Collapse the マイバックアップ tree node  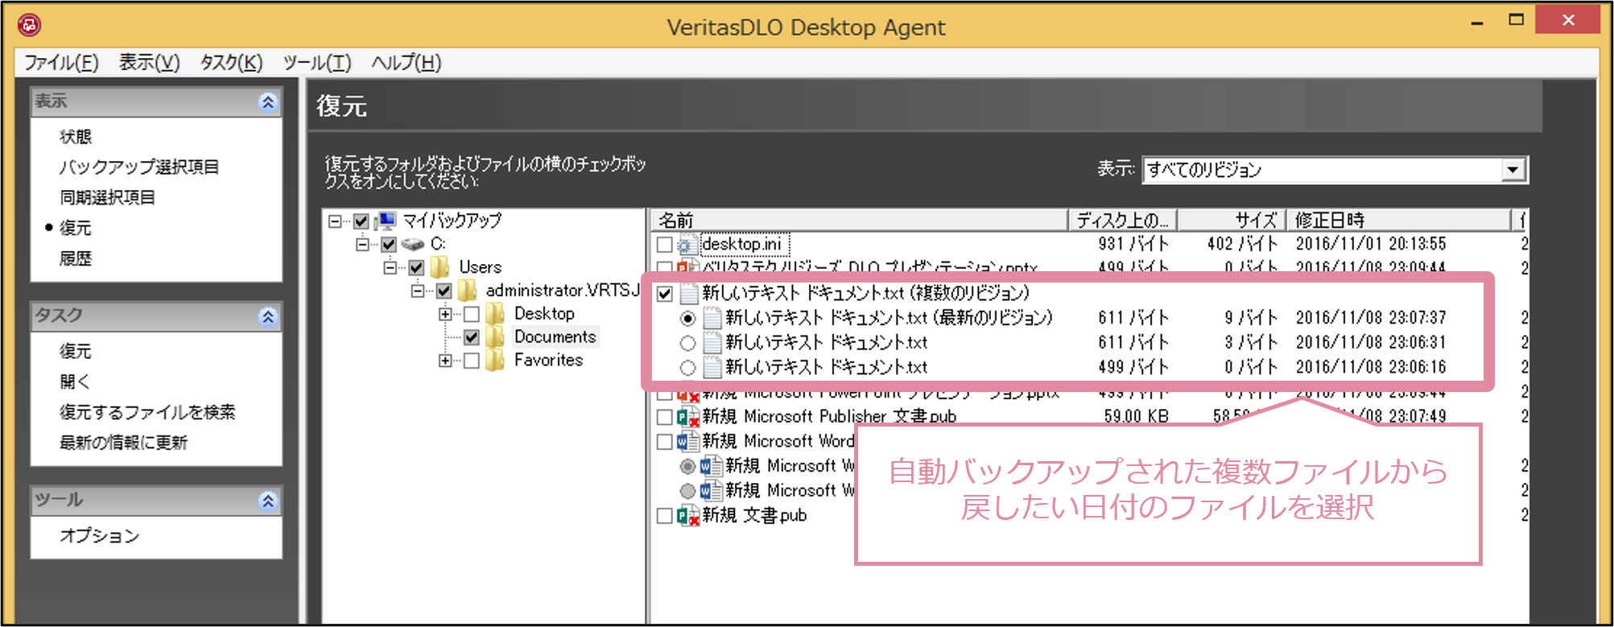[335, 221]
